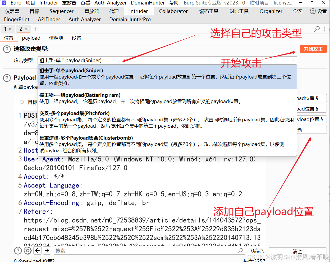
Task: Open help icon beside 选择攻击类型
Action: (x=7, y=49)
